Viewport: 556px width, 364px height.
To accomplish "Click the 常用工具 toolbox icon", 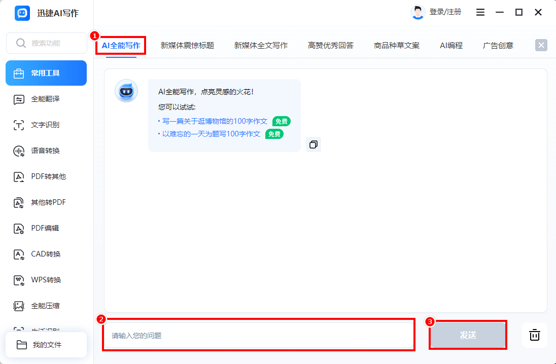I will coord(18,74).
